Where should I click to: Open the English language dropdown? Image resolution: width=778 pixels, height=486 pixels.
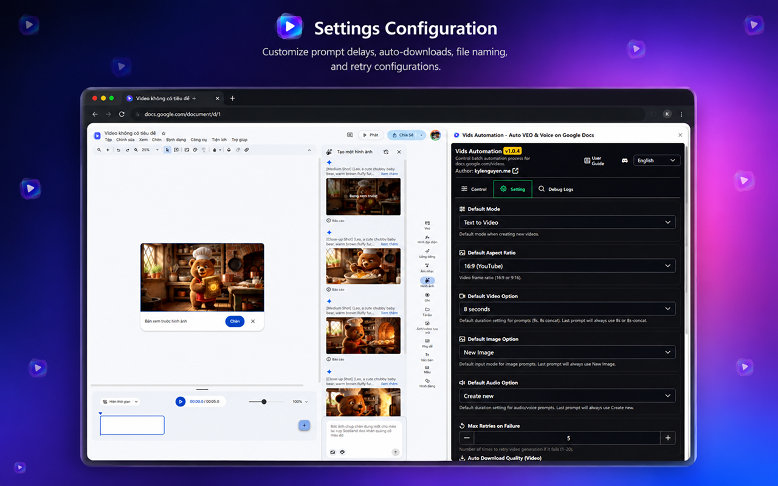(656, 160)
